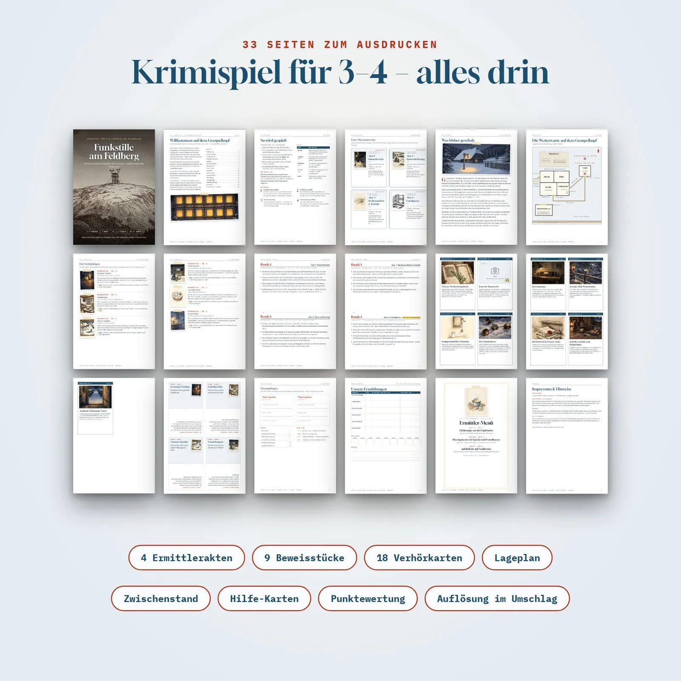Image resolution: width=681 pixels, height=681 pixels.
Task: Select the 18 Verhörkarten pill
Action: (419, 558)
